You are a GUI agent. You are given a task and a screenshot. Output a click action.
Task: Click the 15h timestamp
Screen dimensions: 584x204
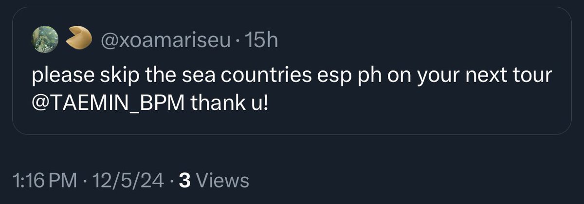coord(262,40)
